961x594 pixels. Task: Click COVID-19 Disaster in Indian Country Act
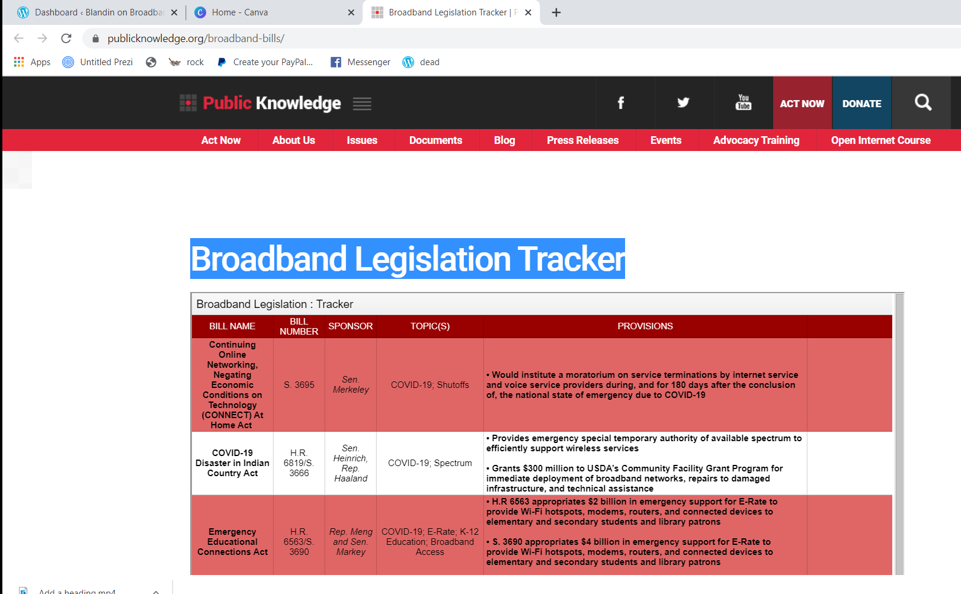(232, 463)
